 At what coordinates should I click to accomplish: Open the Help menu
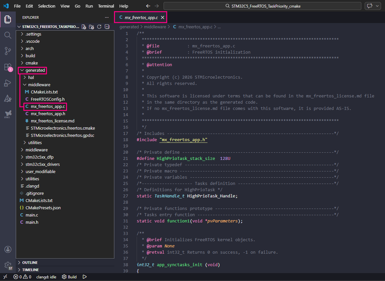coord(123,6)
